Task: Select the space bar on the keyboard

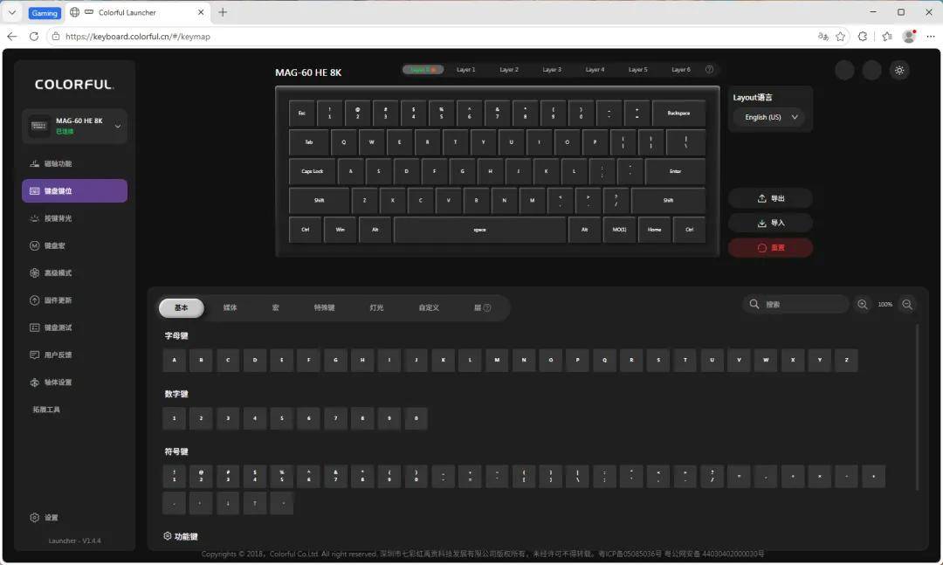Action: point(479,230)
